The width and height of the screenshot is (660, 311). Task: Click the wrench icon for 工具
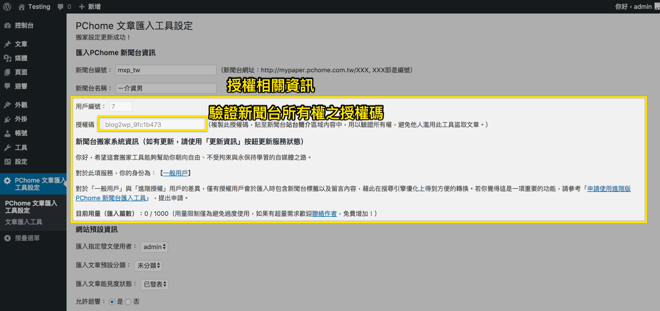tap(7, 148)
